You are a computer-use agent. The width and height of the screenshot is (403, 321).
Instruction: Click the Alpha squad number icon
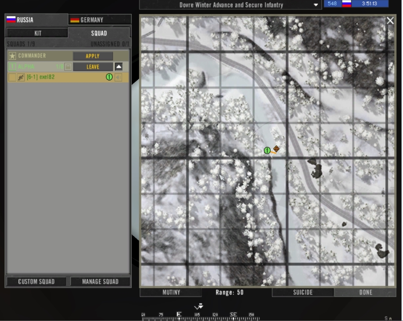pos(12,66)
